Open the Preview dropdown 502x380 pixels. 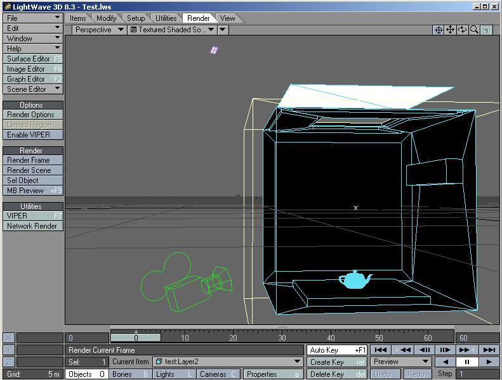tap(401, 362)
